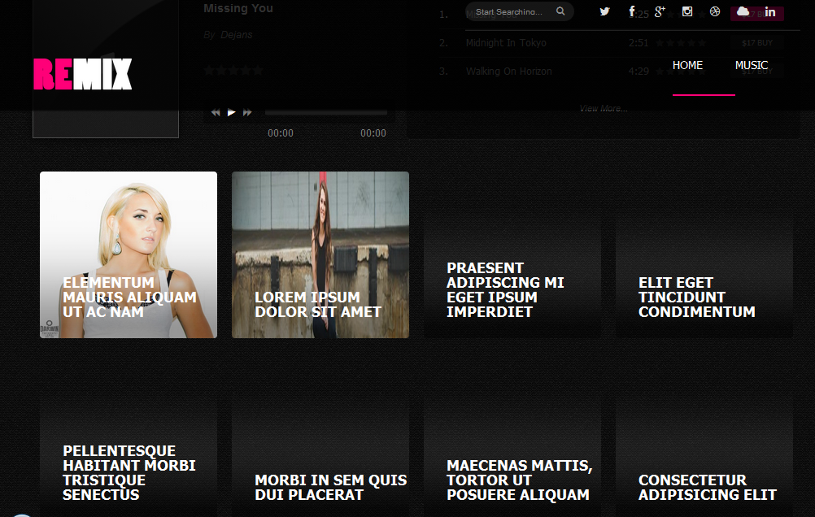Open Praesent Adipiscing Mi Eget Ipsum post
The width and height of the screenshot is (815, 517).
(x=512, y=254)
